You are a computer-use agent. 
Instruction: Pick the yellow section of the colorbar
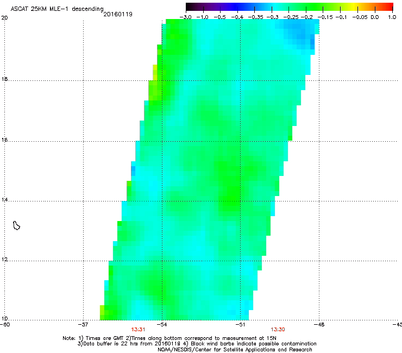coord(355,7)
